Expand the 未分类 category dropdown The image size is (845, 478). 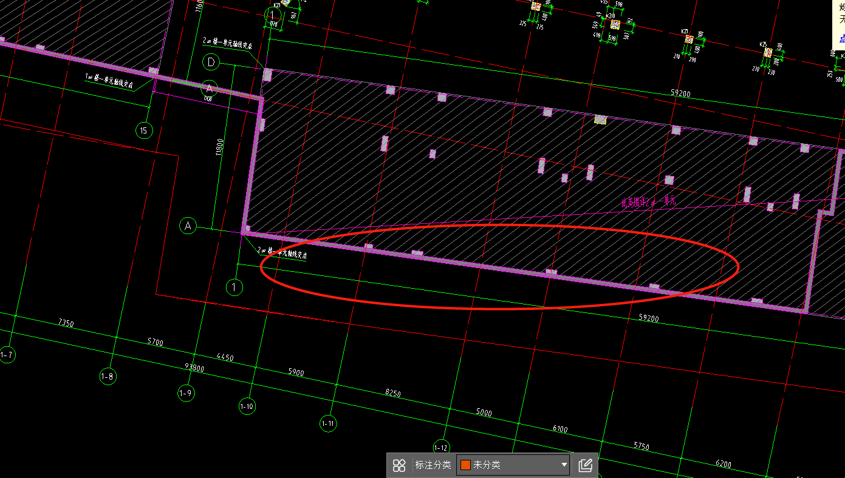click(x=564, y=465)
